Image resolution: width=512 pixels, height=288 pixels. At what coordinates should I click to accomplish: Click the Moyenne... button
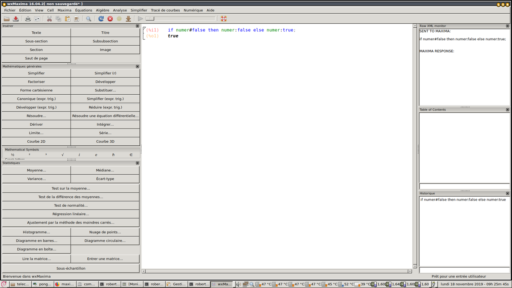tap(36, 170)
